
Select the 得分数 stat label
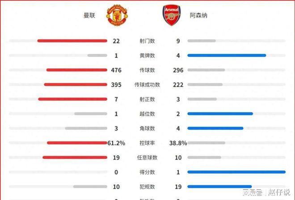click(x=147, y=172)
